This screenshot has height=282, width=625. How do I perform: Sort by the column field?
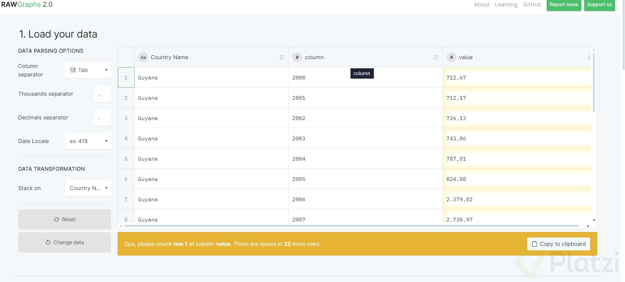pyautogui.click(x=436, y=57)
